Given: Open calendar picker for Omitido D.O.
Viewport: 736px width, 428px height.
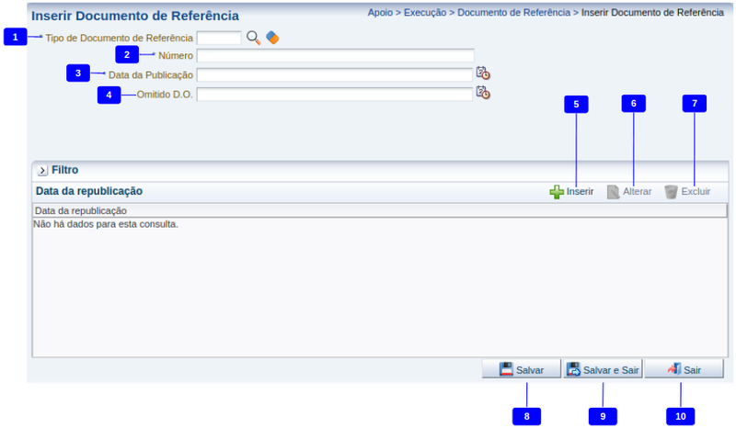Looking at the screenshot, I should pos(482,93).
